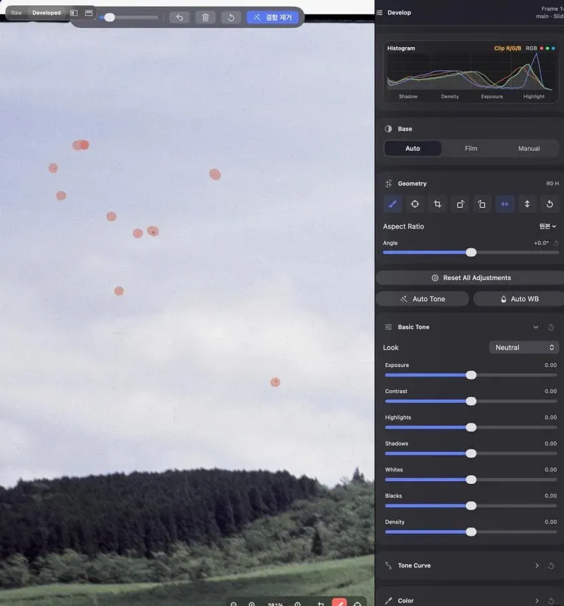
Task: Toggle vertical flip
Action: click(527, 204)
